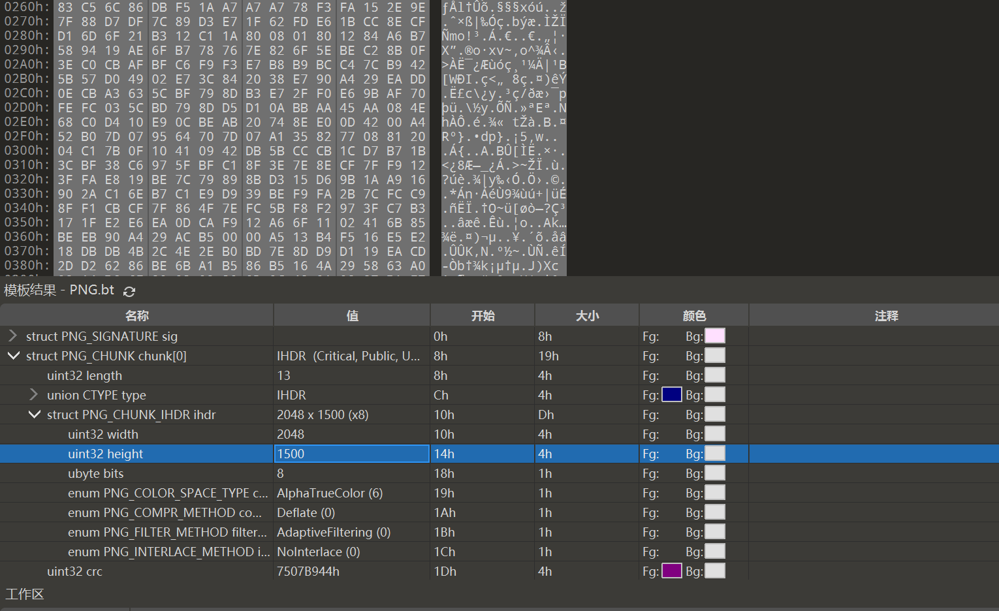Click the 名称 column header
This screenshot has height=611, width=999.
pos(137,315)
